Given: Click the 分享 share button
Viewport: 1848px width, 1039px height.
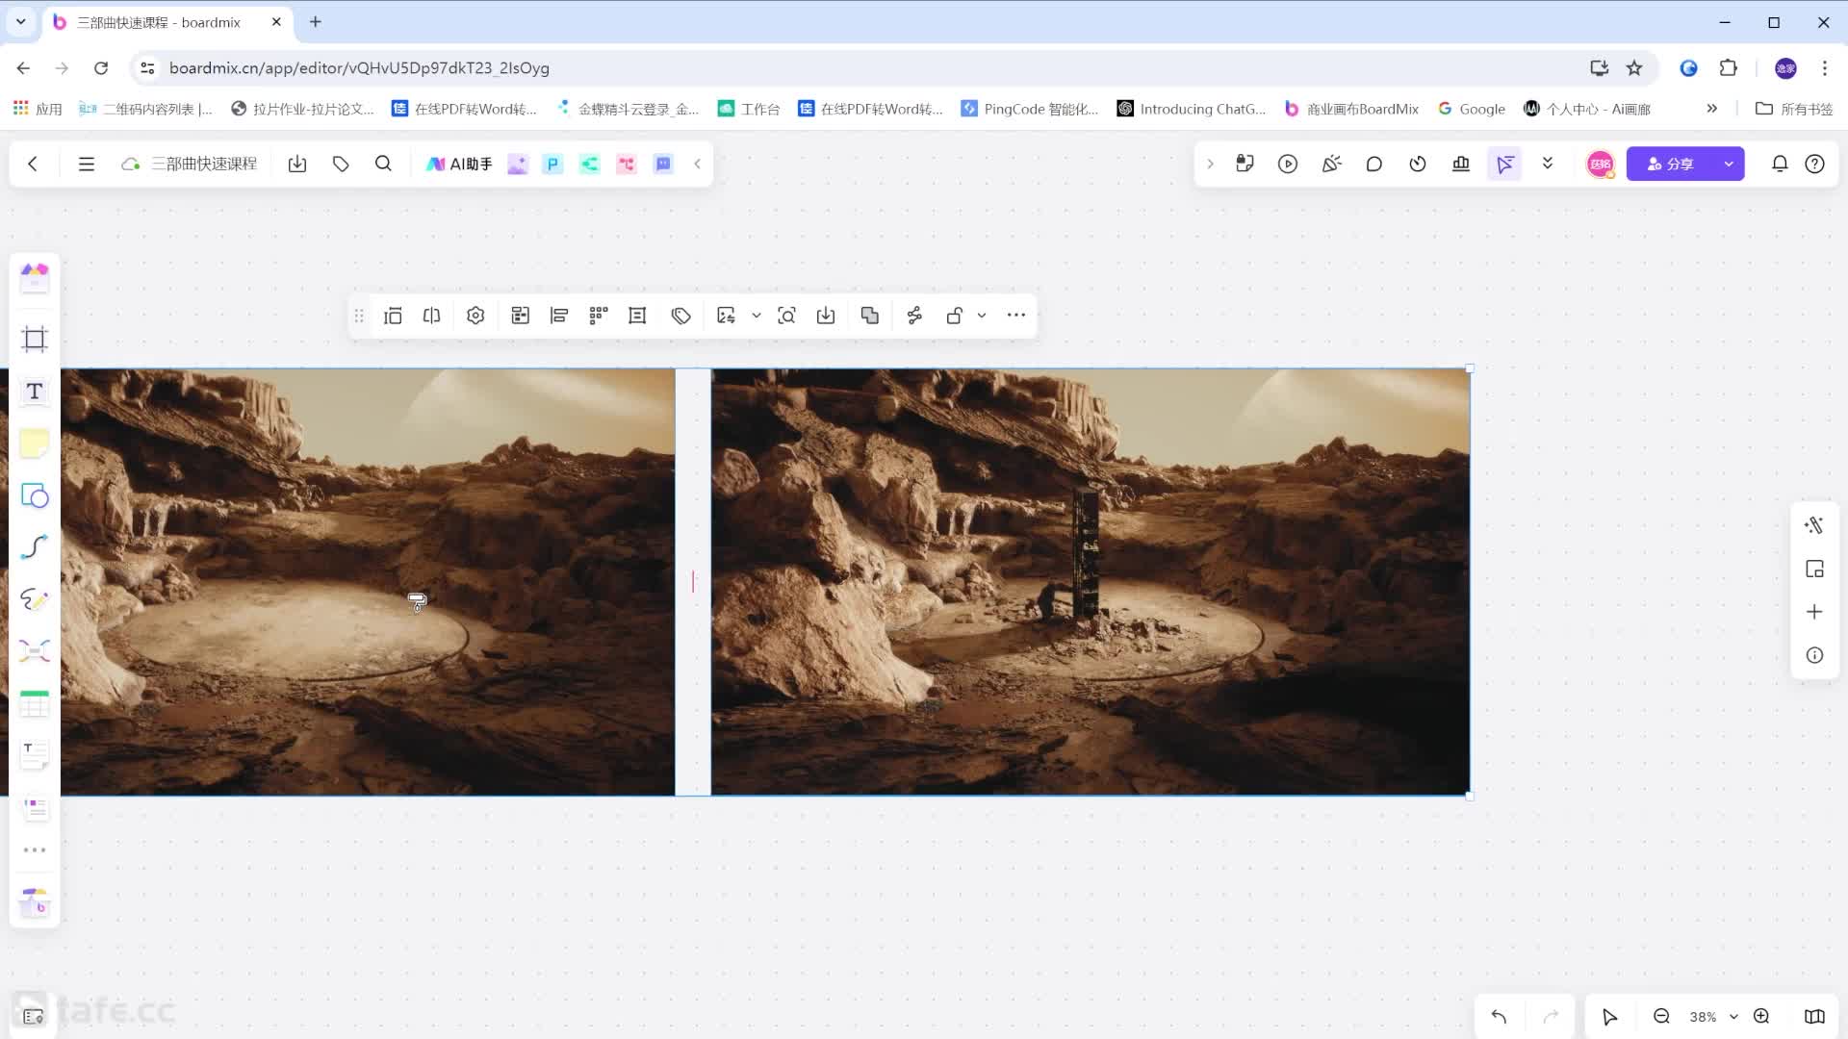Looking at the screenshot, I should point(1671,165).
